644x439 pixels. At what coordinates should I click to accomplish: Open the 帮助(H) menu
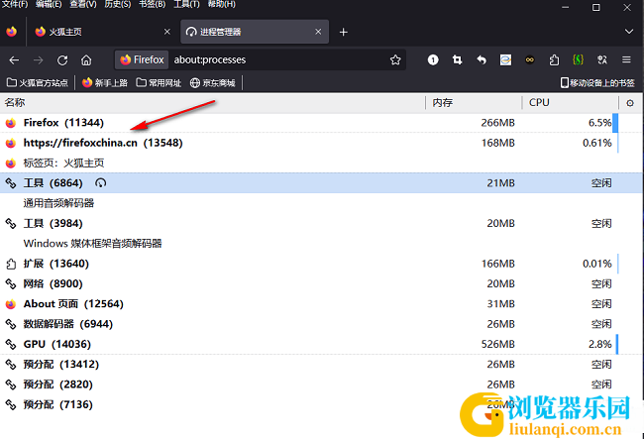221,4
